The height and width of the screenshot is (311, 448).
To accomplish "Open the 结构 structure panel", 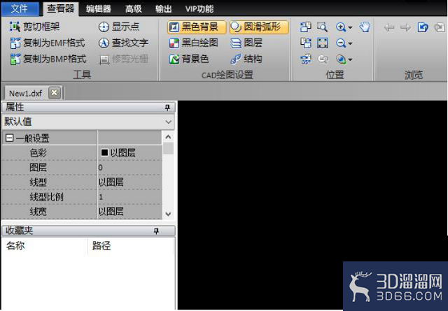I will pos(246,59).
